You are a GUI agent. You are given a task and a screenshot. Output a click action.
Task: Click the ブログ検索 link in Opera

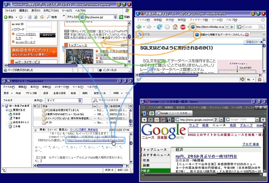pos(251,144)
